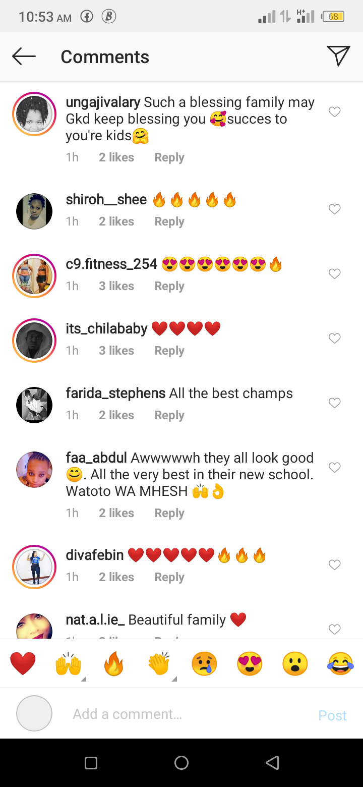Open the direct share paper plane icon
The image size is (363, 787).
point(338,56)
